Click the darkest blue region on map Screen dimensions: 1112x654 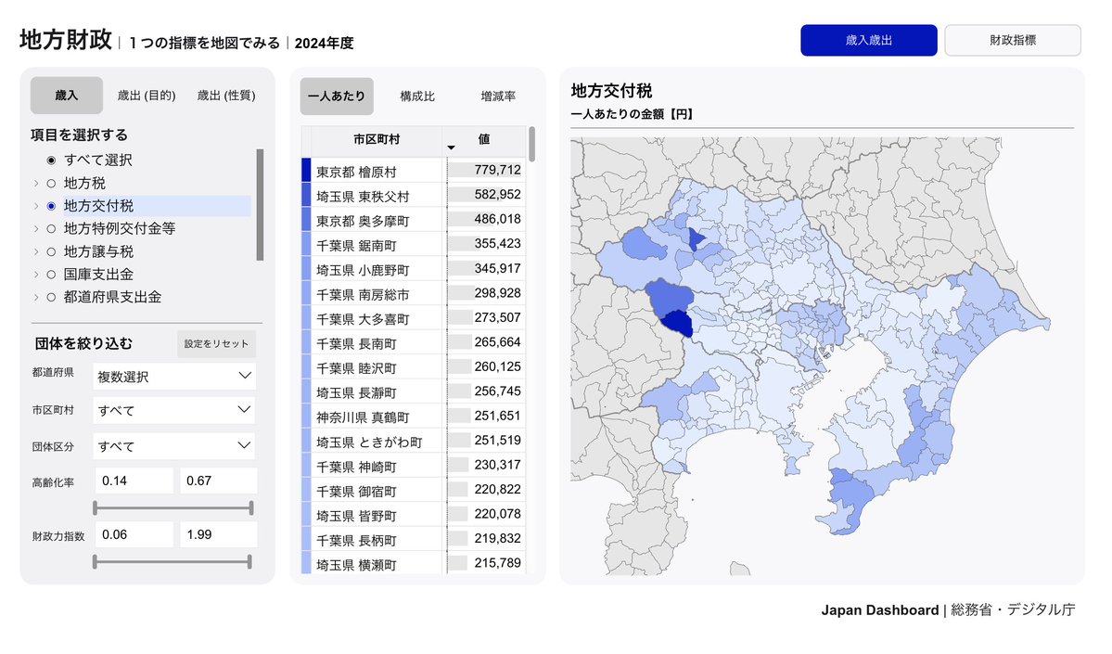677,323
